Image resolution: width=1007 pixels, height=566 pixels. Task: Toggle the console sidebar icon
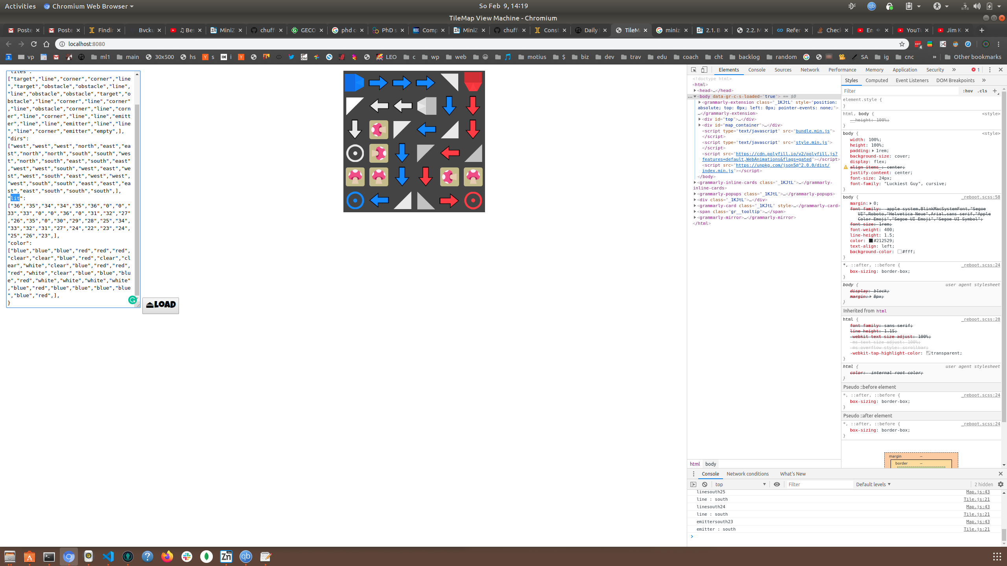tap(693, 484)
